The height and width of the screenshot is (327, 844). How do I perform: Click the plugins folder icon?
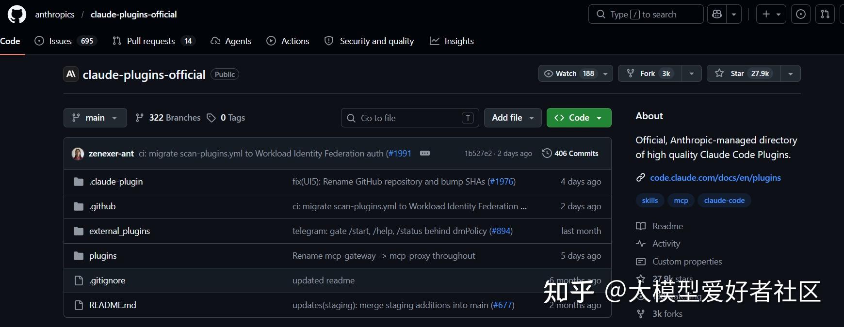pyautogui.click(x=79, y=256)
